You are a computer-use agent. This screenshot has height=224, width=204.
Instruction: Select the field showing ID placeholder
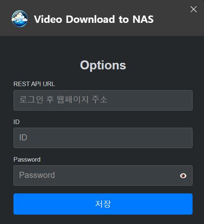(103, 138)
